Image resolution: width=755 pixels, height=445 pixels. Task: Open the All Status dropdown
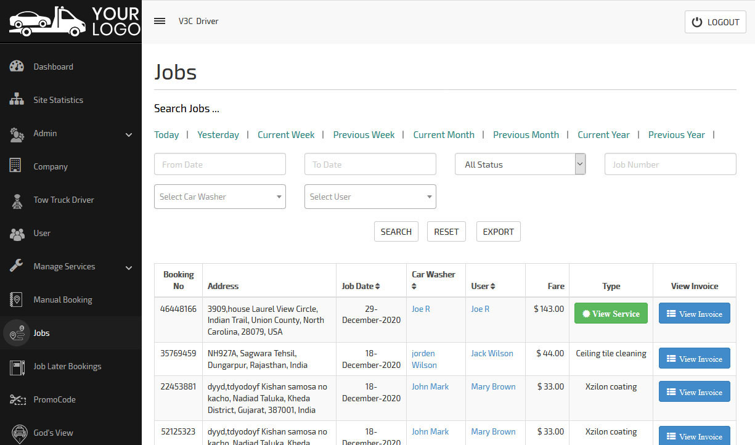520,164
